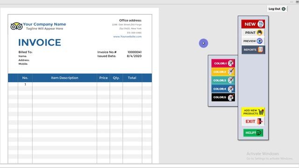Apply COLOR:2 yellow theme

[x=223, y=72]
